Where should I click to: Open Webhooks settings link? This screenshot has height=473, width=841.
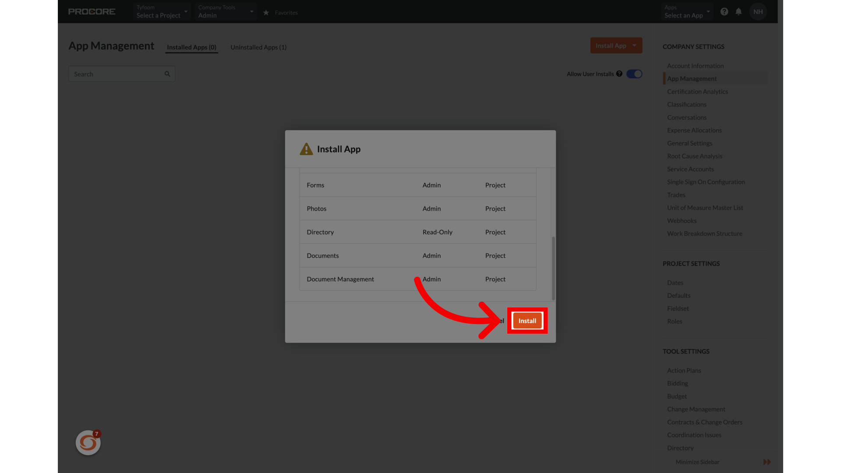(682, 221)
